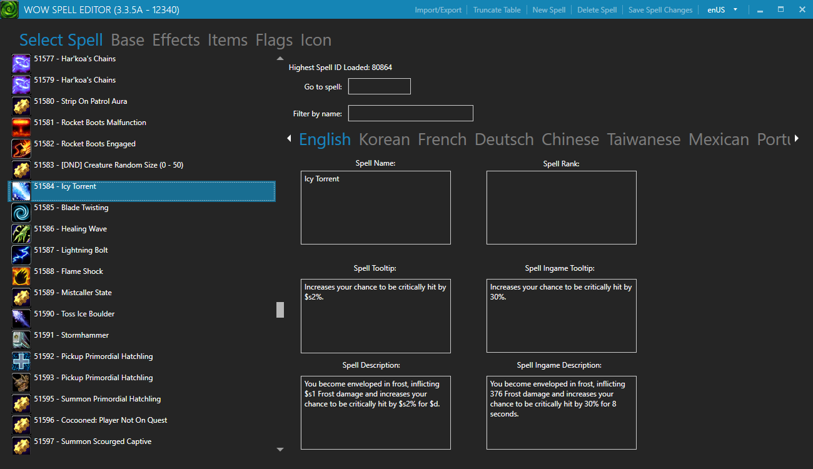Select the French language tab

click(442, 139)
